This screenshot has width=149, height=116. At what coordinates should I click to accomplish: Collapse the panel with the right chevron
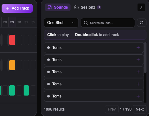(x=141, y=7)
